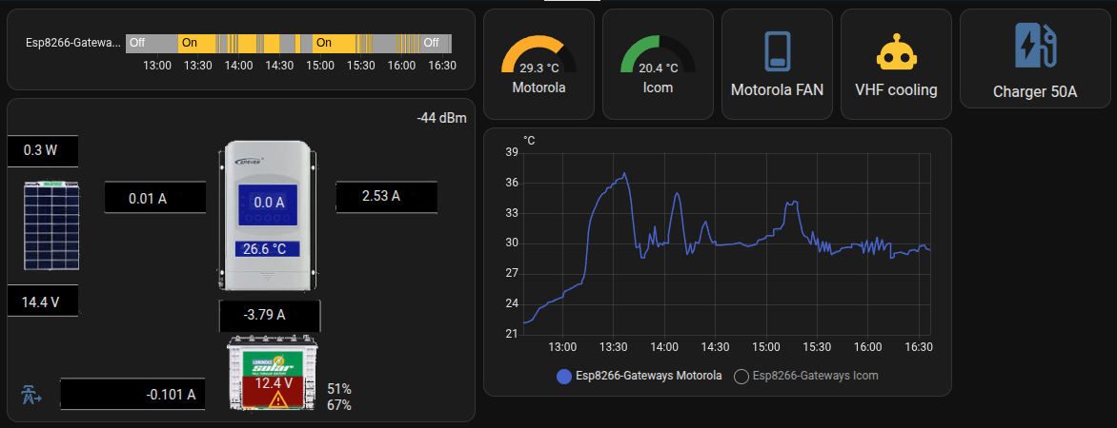Click the Charger 50A station icon

[1034, 47]
